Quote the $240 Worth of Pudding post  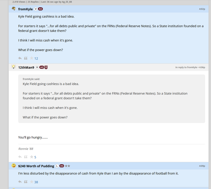tap(26, 182)
